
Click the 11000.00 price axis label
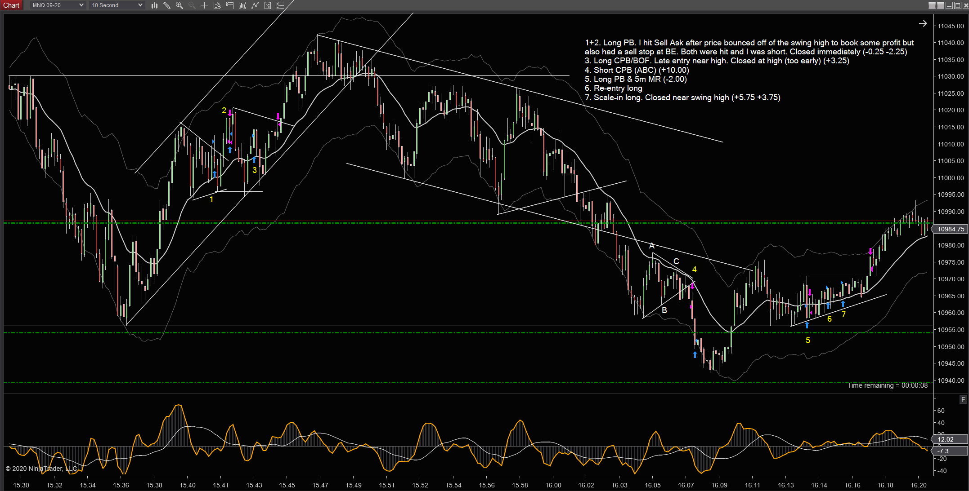pos(951,178)
